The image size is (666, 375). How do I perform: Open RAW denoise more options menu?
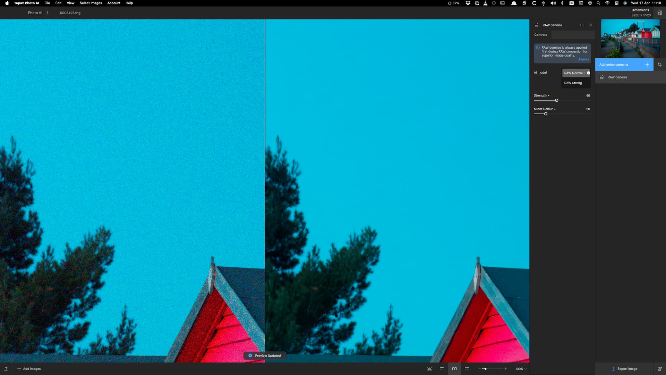point(582,25)
